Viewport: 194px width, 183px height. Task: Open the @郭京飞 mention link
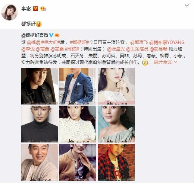coord(139,42)
